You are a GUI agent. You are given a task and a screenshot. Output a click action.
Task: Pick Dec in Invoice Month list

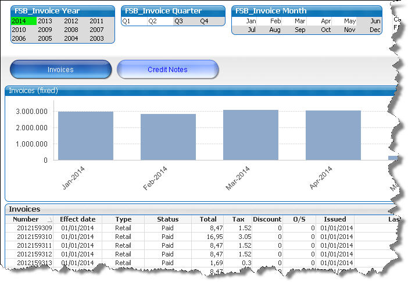pyautogui.click(x=375, y=30)
